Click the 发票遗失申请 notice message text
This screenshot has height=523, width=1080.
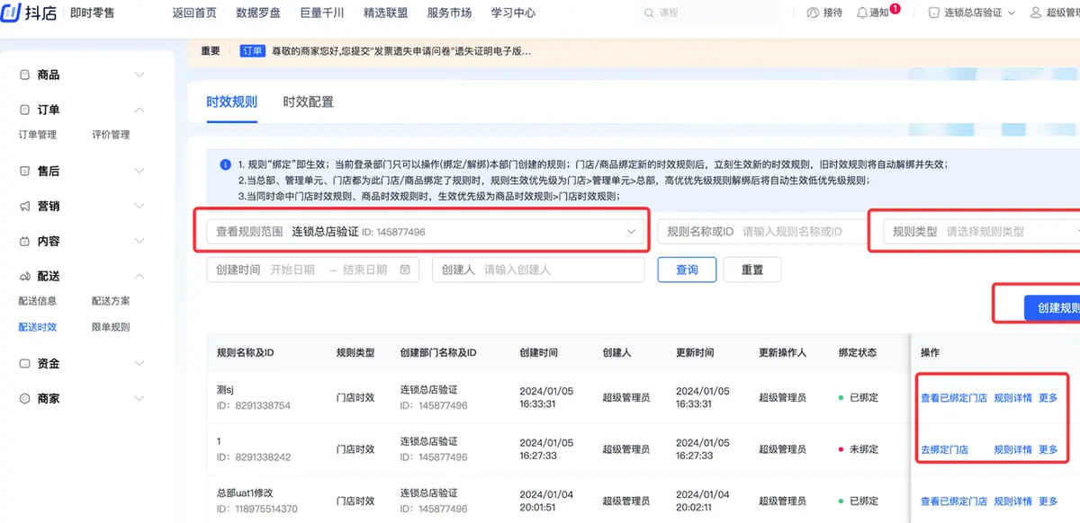tap(401, 51)
